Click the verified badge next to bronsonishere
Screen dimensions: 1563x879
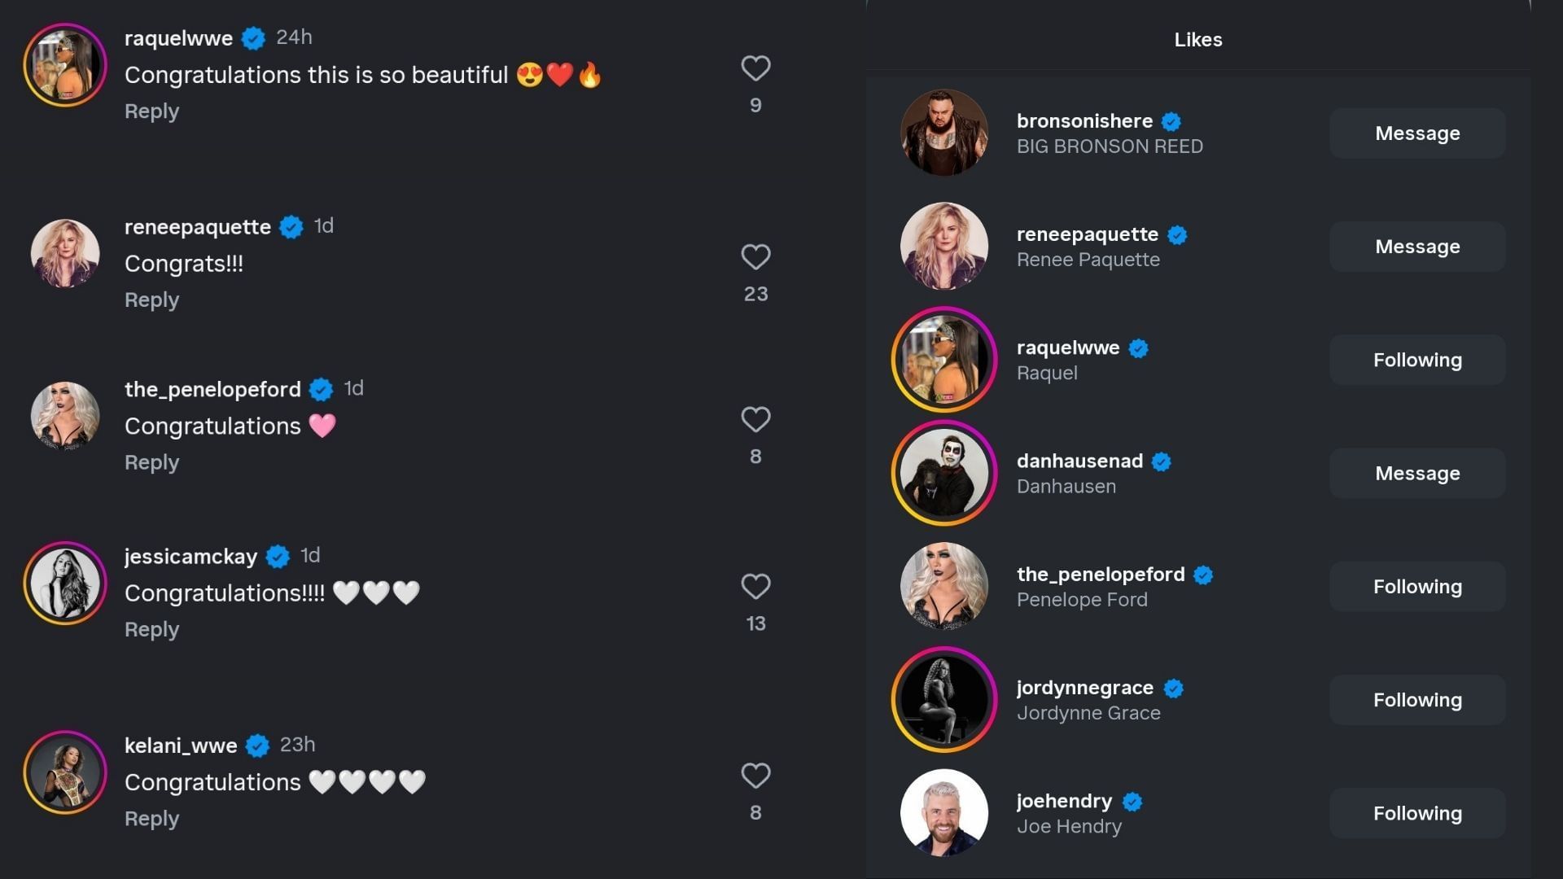pos(1171,121)
